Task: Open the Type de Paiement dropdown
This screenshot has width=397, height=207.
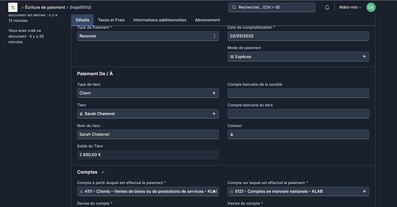Action: pos(148,36)
